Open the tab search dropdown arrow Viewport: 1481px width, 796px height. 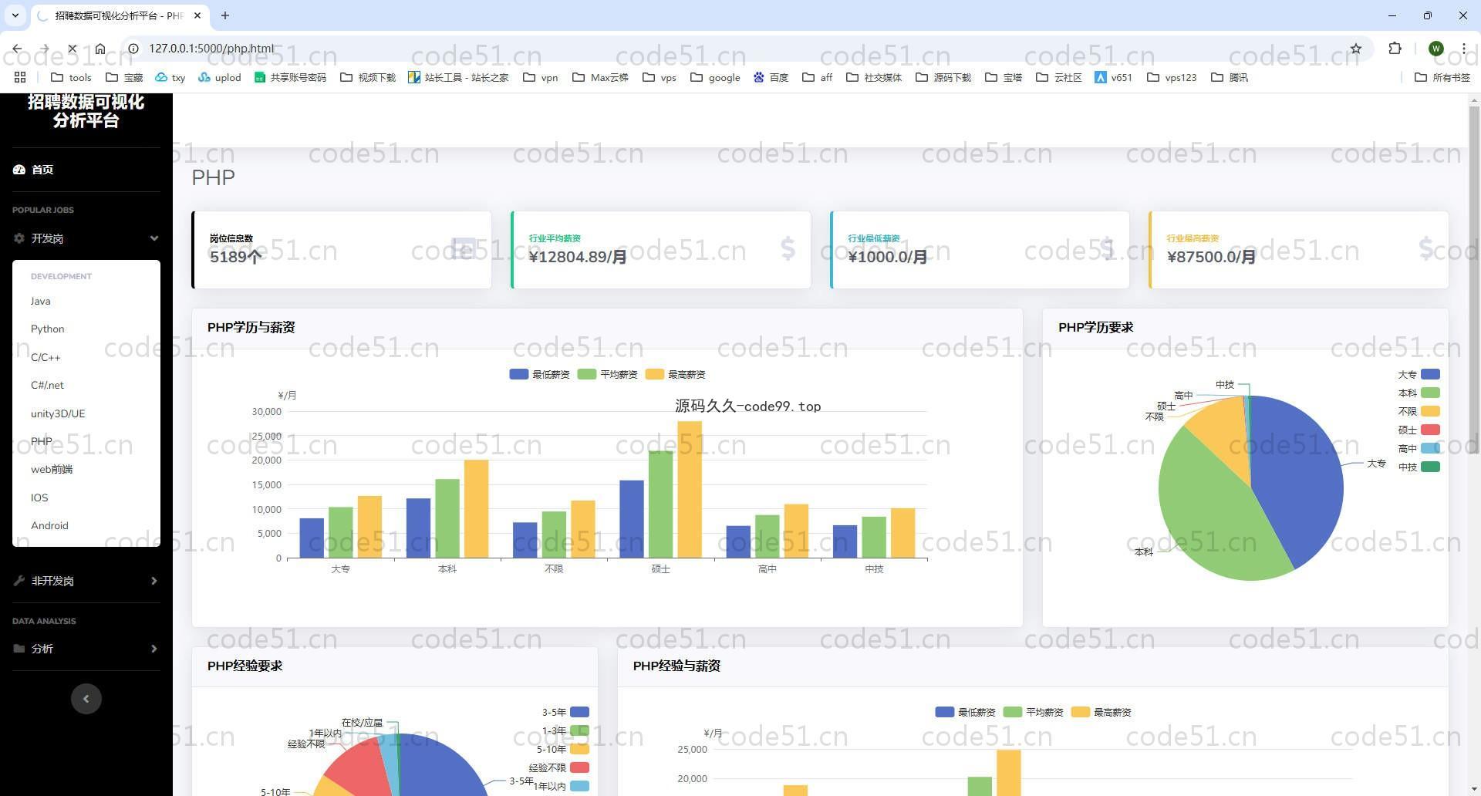15,15
